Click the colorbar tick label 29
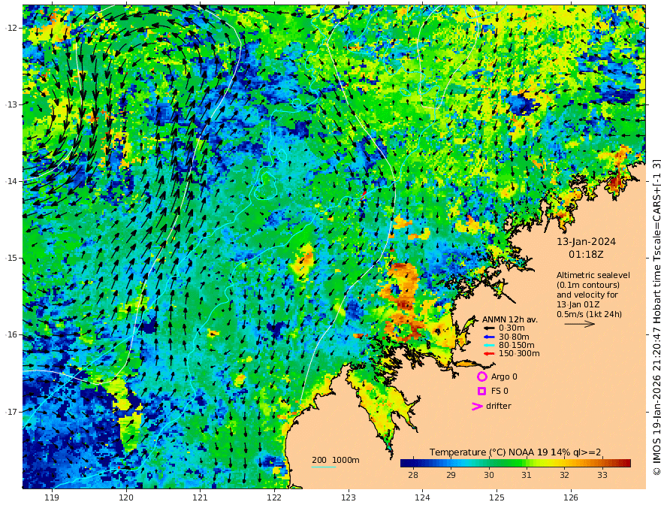This screenshot has height=511, width=661. pos(451,475)
